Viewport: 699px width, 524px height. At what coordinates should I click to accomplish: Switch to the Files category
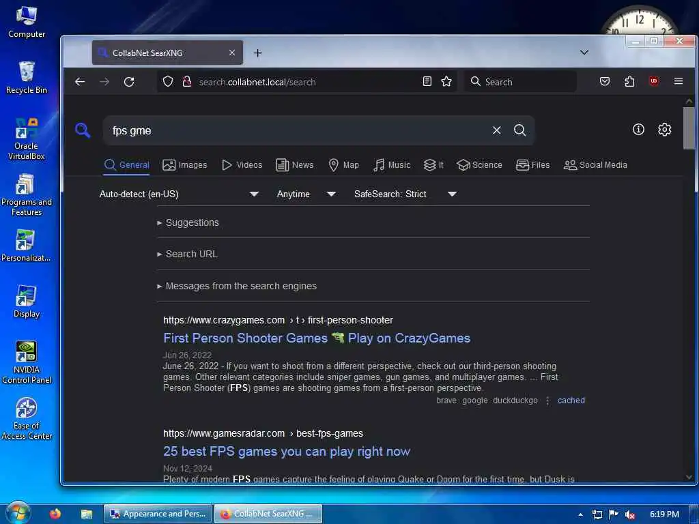pyautogui.click(x=532, y=165)
